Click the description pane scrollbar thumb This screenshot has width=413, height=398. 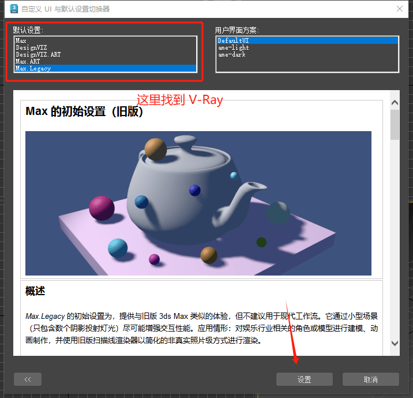pyautogui.click(x=395, y=125)
